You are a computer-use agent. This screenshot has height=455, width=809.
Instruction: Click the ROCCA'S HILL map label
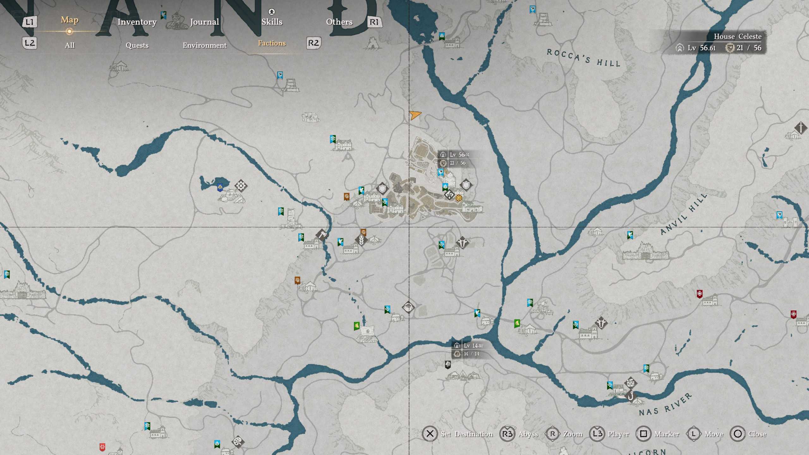point(584,58)
